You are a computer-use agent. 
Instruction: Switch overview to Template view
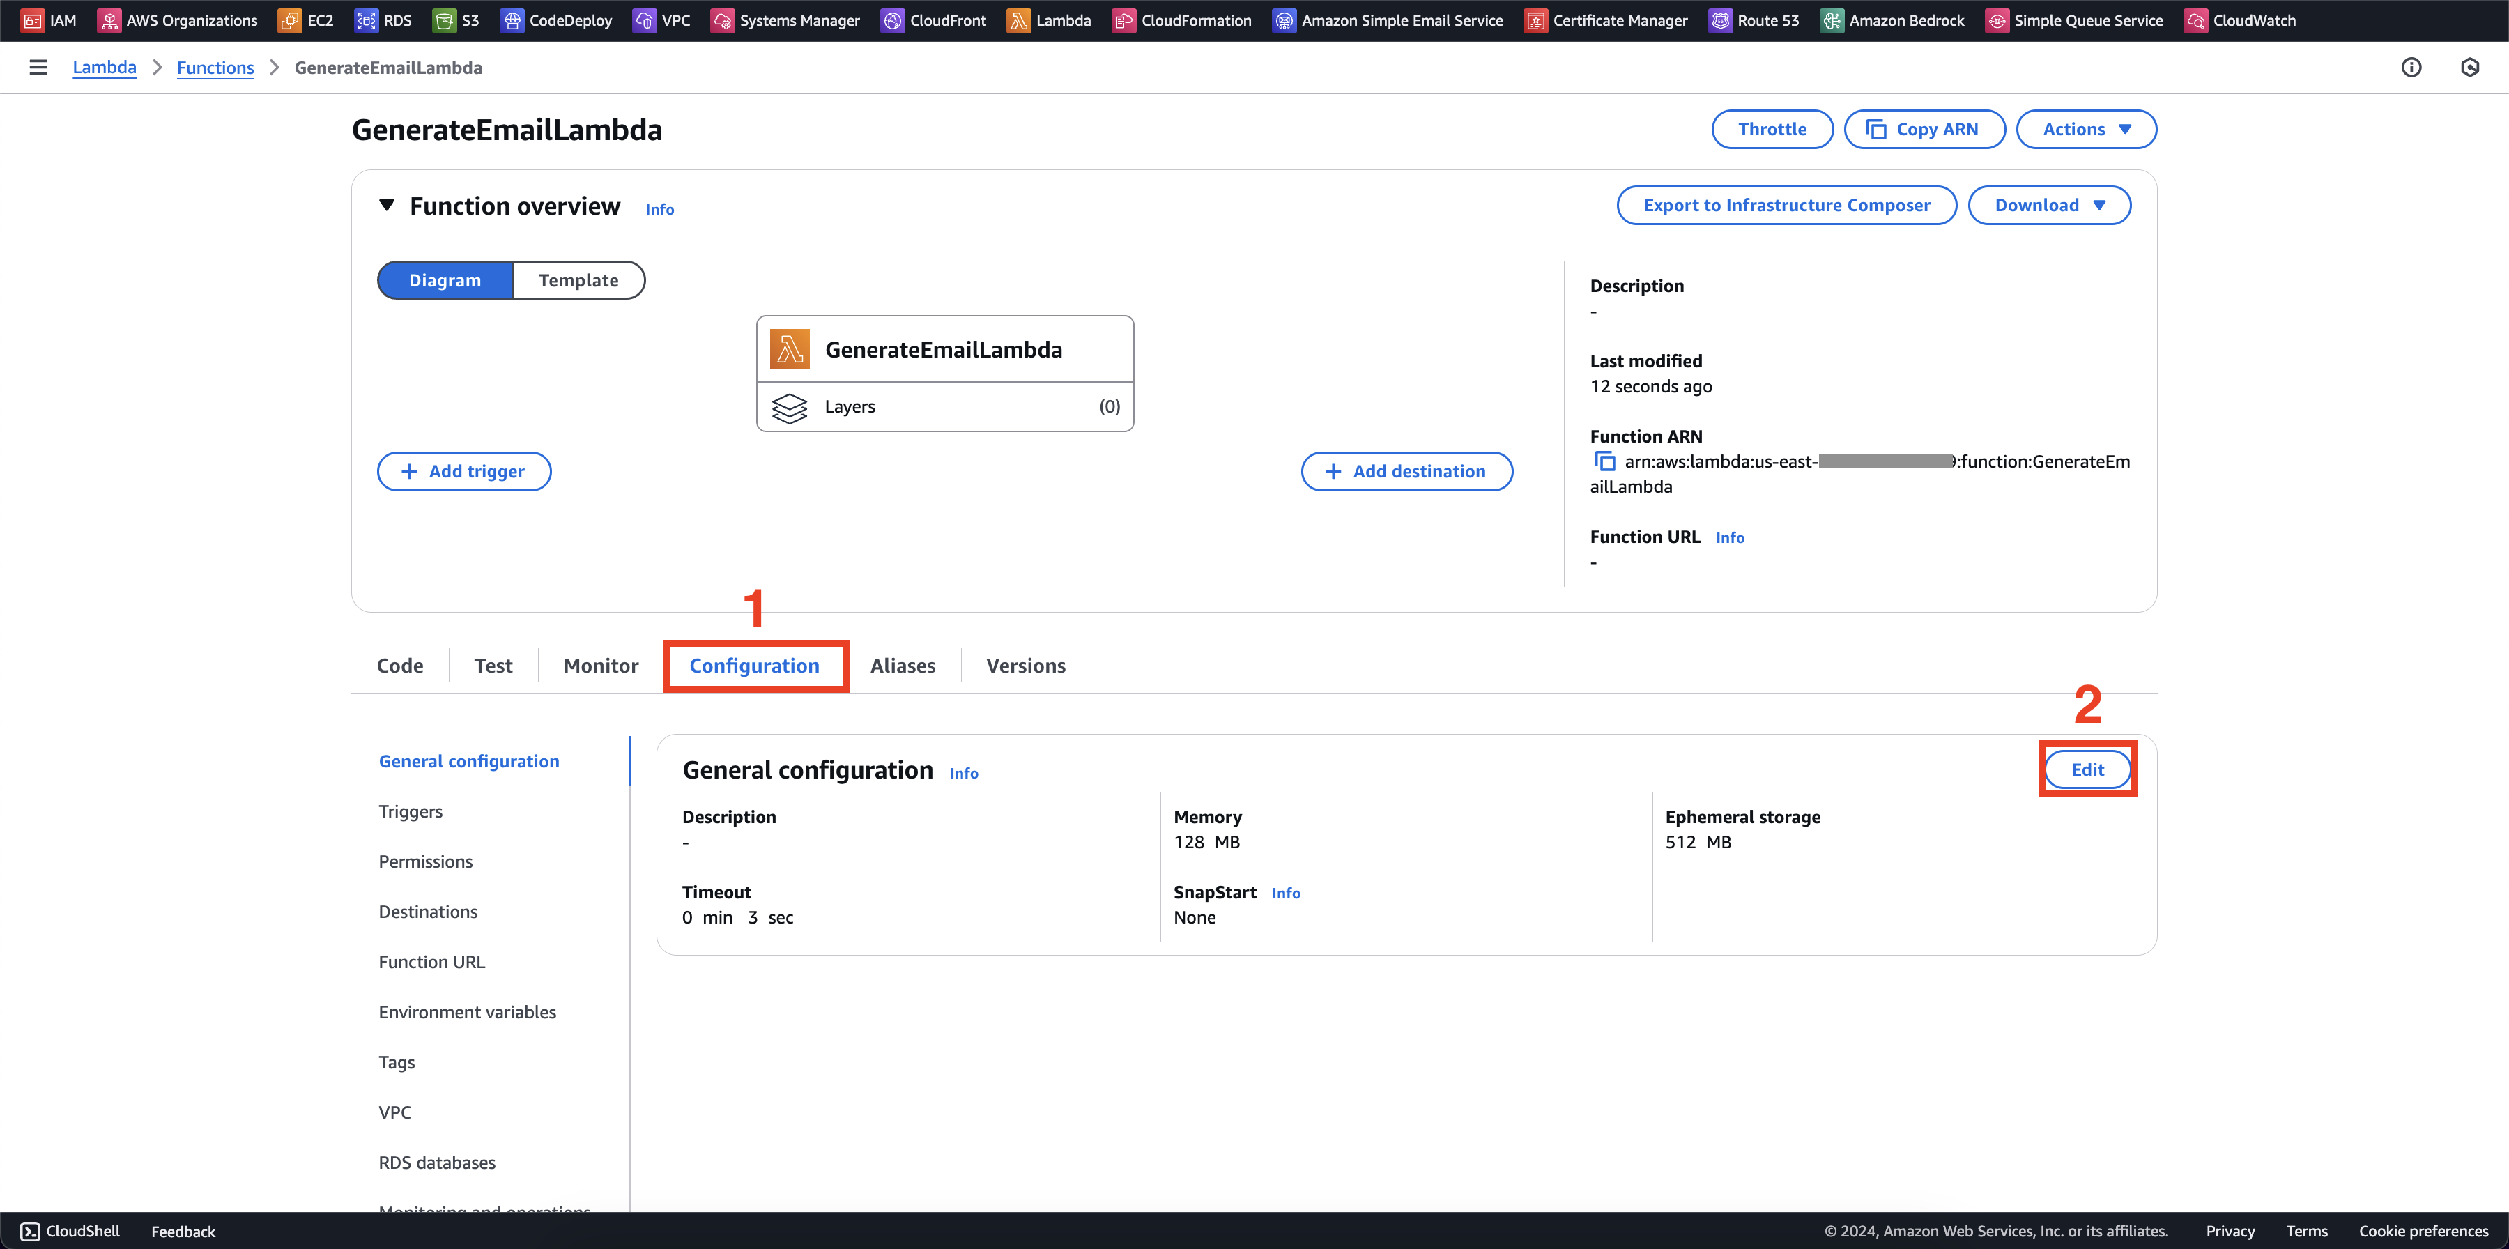pyautogui.click(x=578, y=279)
